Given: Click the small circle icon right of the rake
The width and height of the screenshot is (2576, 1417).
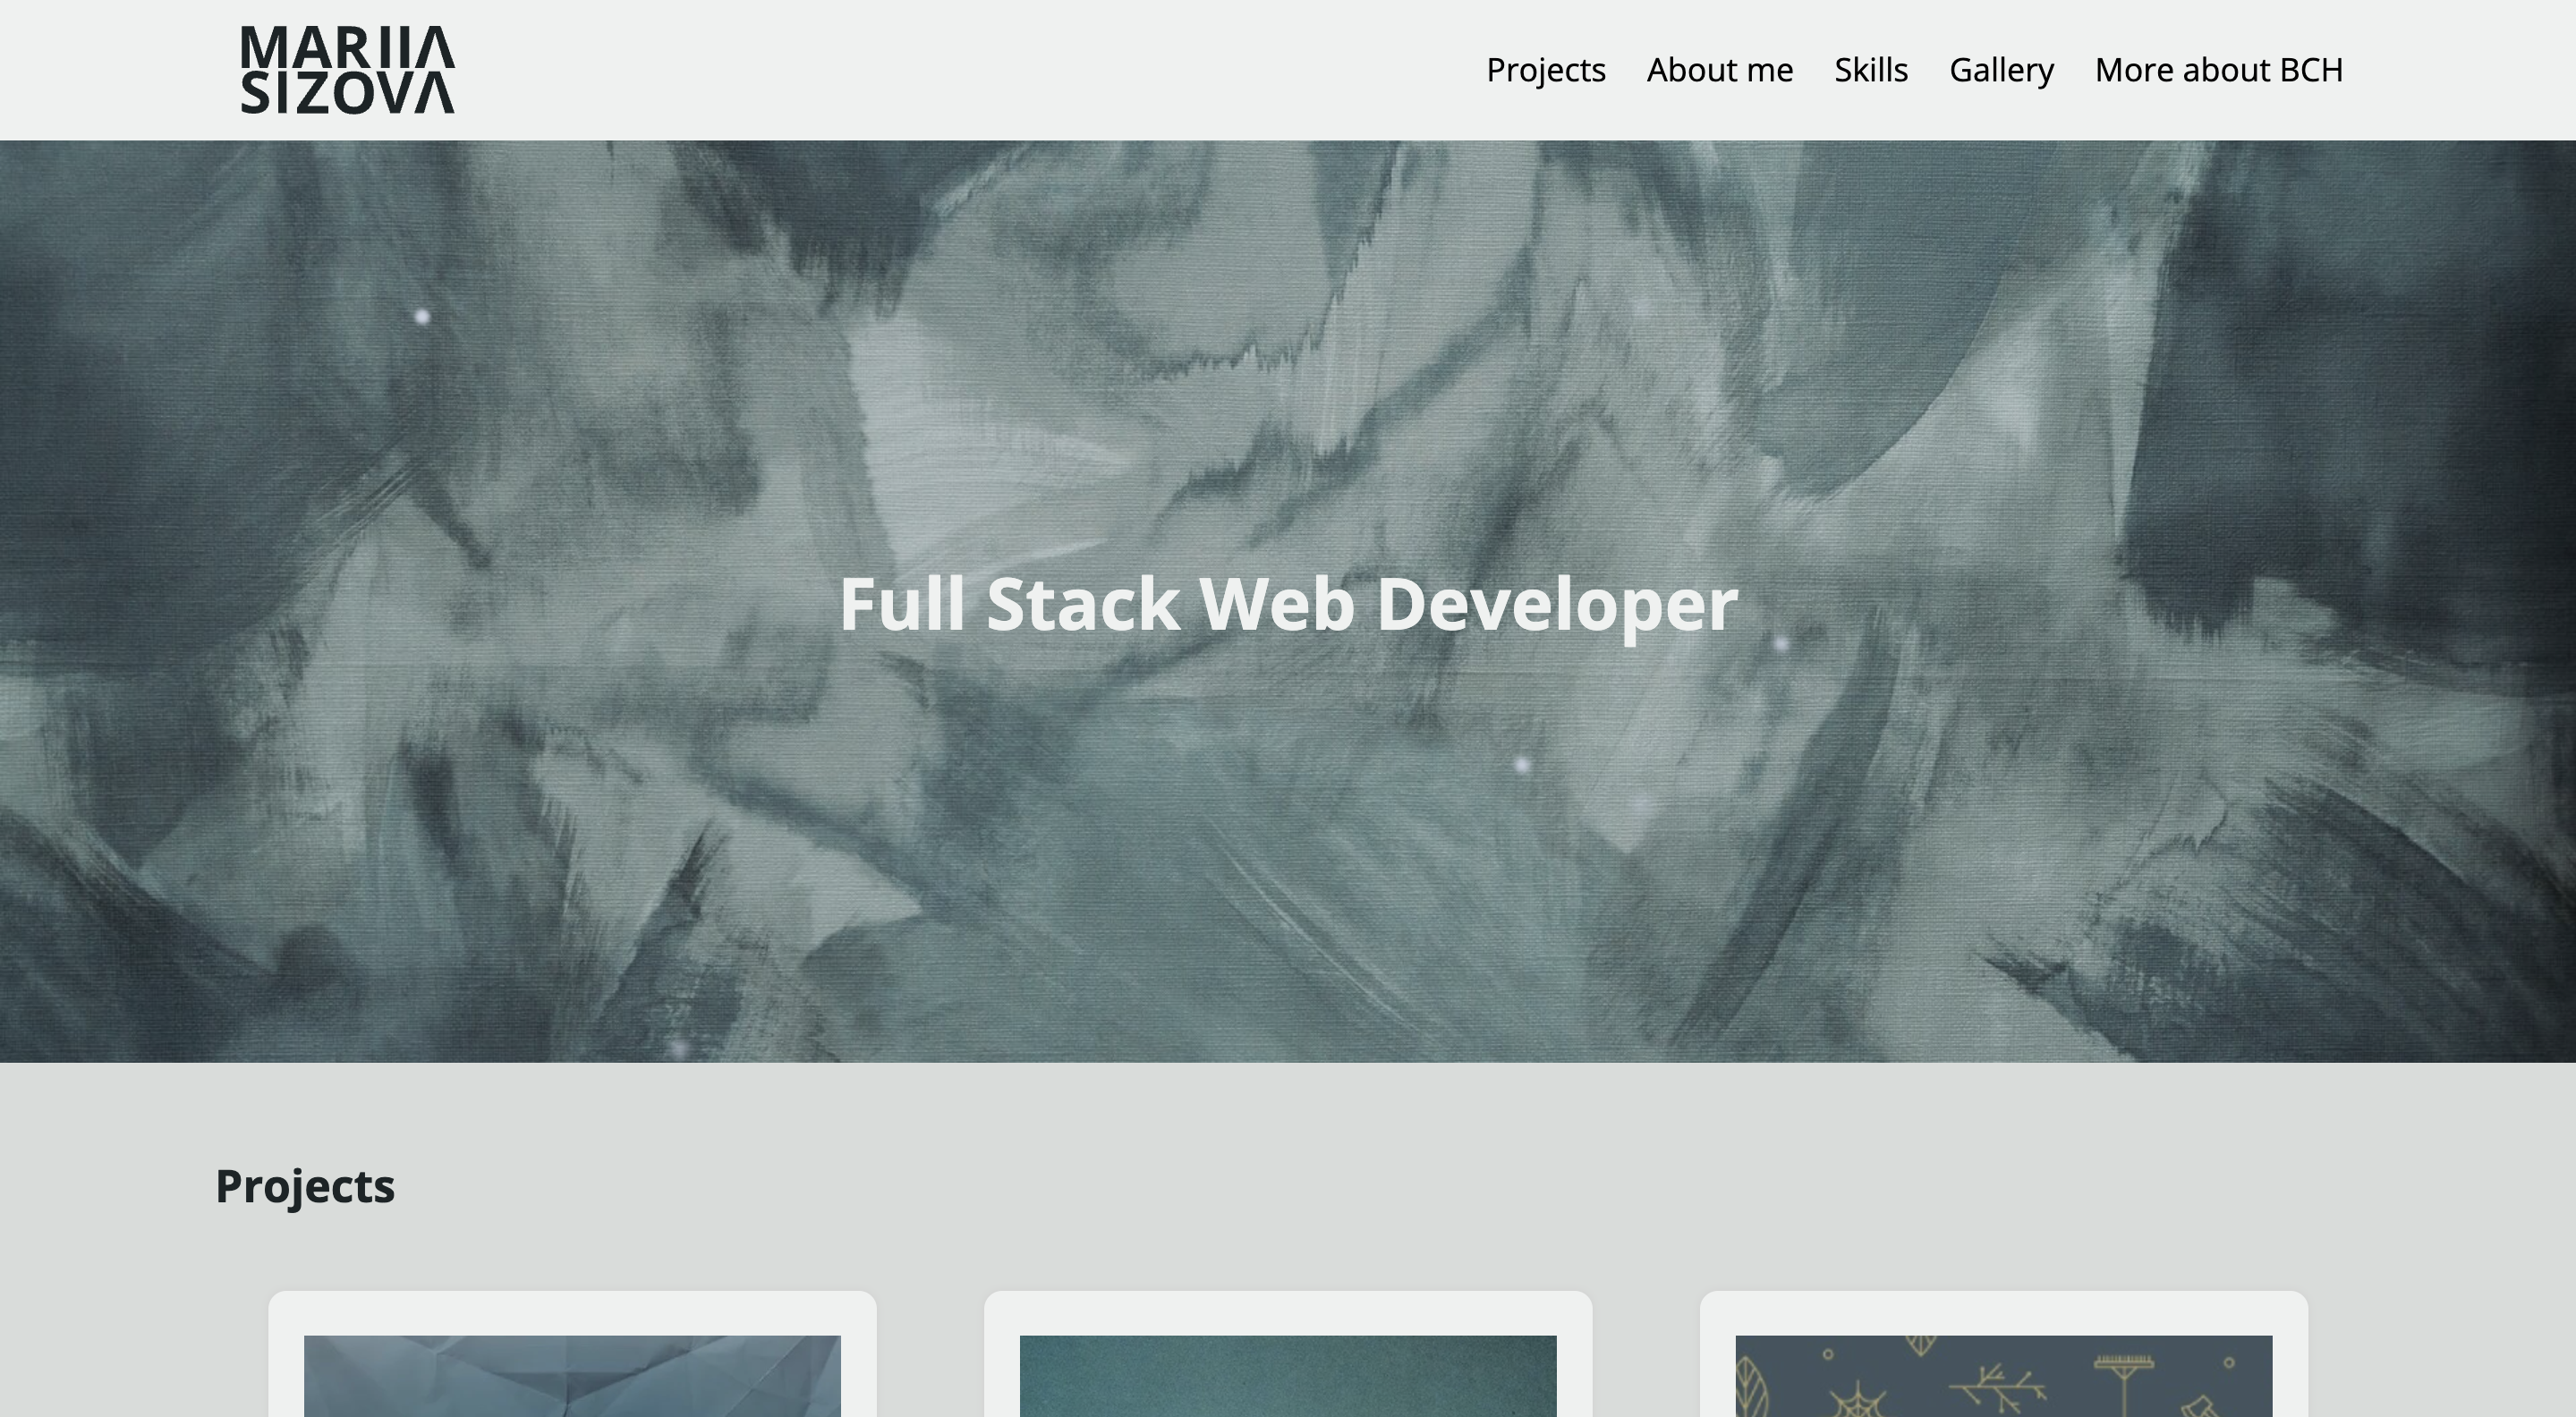Looking at the screenshot, I should pyautogui.click(x=2229, y=1363).
